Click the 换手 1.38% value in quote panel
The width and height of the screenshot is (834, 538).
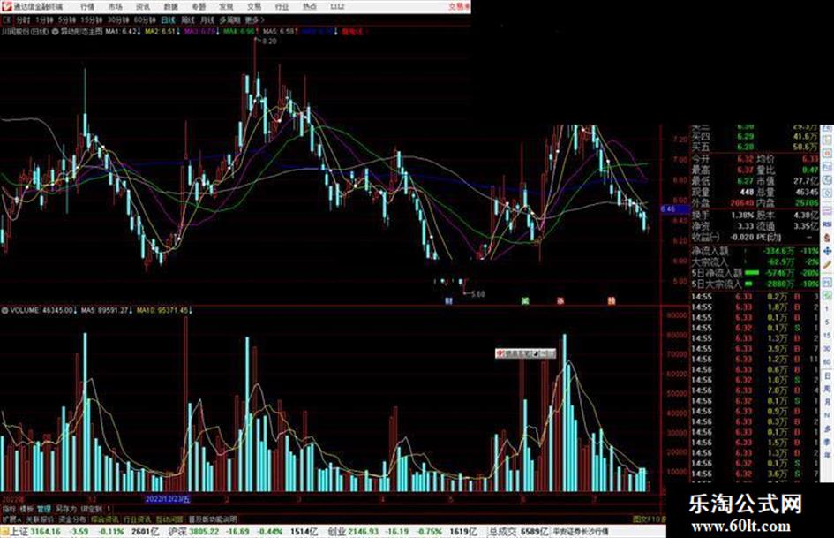click(742, 216)
